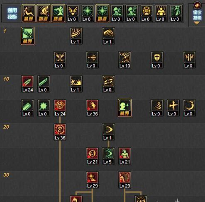This screenshot has width=205, height=202.
Task: Click the round orange orb icon above 偶学技能
Action: pyautogui.click(x=197, y=5)
